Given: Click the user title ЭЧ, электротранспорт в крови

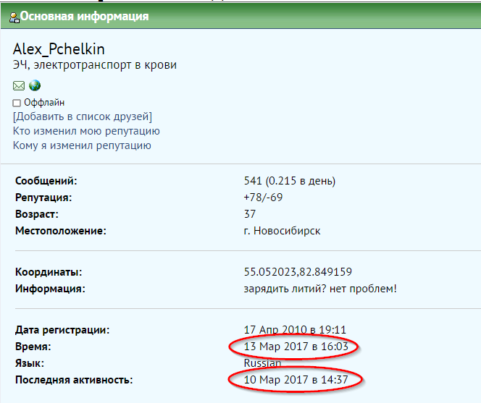Looking at the screenshot, I should point(95,65).
